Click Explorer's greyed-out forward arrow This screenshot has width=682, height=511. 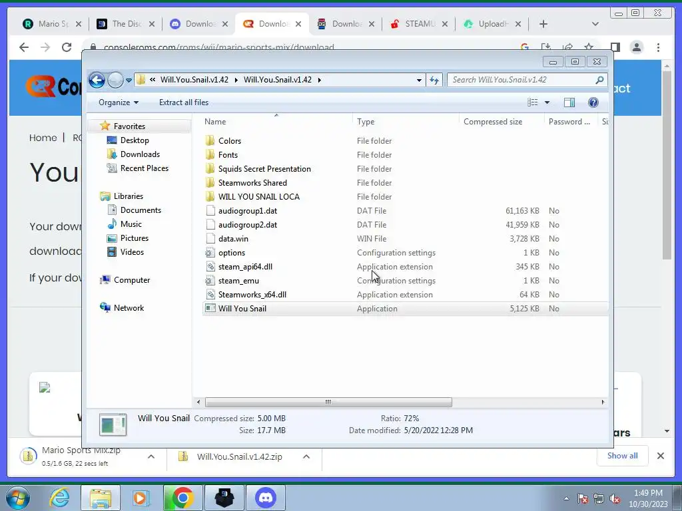(x=115, y=80)
